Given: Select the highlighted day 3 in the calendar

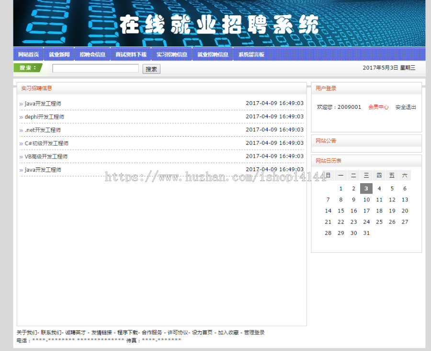Looking at the screenshot, I should [x=366, y=188].
